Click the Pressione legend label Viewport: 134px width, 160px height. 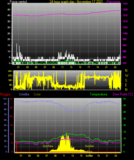[113, 2]
